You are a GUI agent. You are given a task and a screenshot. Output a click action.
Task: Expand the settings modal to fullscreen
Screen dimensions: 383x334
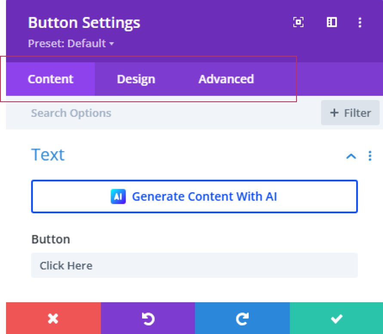(x=298, y=22)
